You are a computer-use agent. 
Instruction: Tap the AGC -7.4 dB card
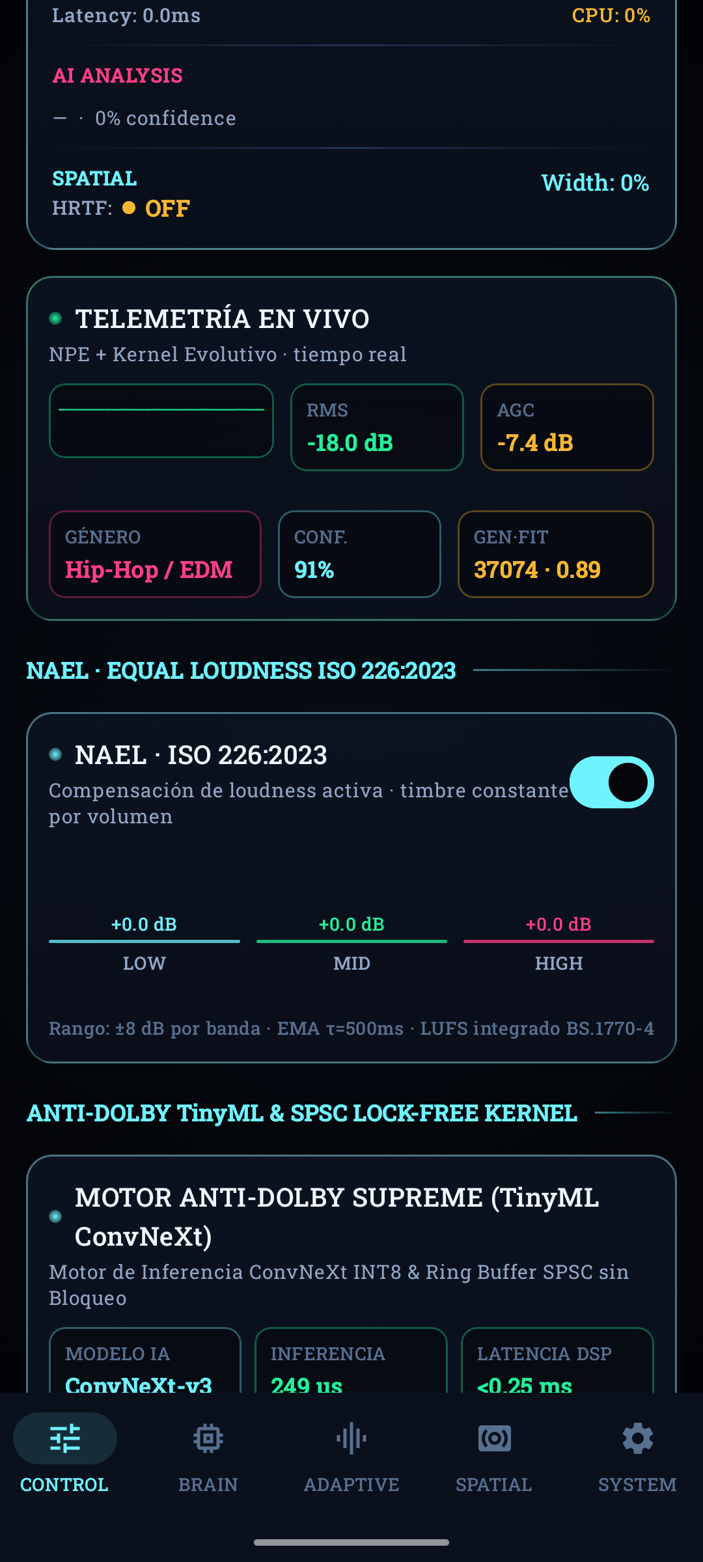567,427
